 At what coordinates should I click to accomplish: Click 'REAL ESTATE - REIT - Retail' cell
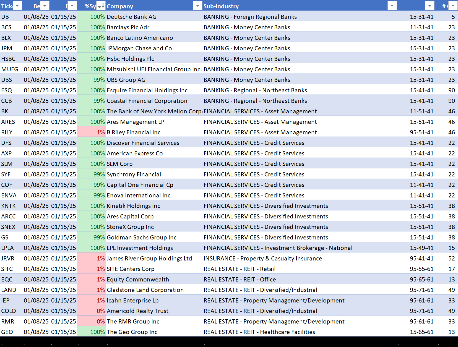coord(300,269)
